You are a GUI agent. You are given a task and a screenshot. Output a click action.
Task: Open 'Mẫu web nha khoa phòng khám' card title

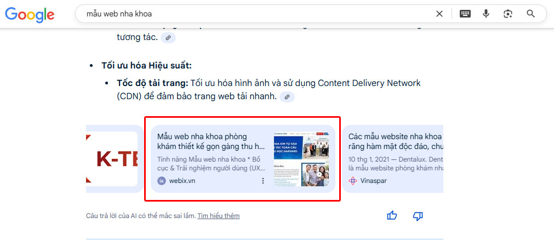pos(211,141)
